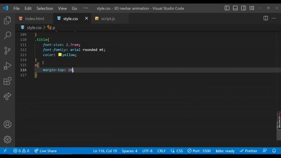The image size is (281, 158).
Task: Open editor More Actions ellipsis
Action: pos(274,18)
